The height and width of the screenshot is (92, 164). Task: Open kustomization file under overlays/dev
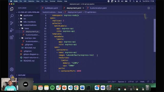(x=33, y=41)
